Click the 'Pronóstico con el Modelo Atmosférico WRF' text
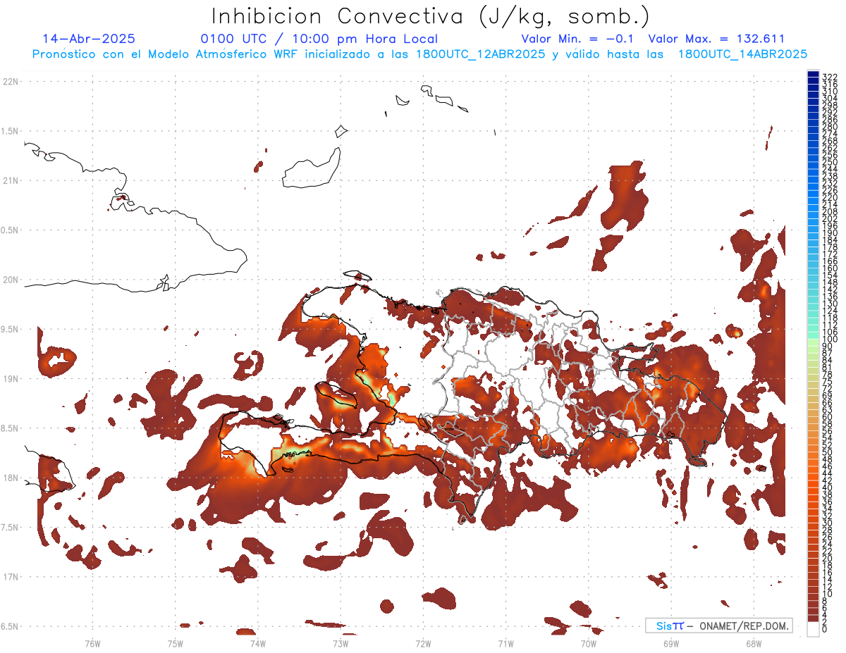Image resolution: width=846 pixels, height=653 pixels. [166, 54]
